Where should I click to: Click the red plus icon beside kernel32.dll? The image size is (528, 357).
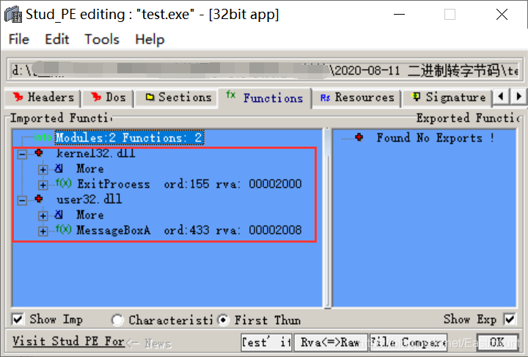(x=39, y=152)
